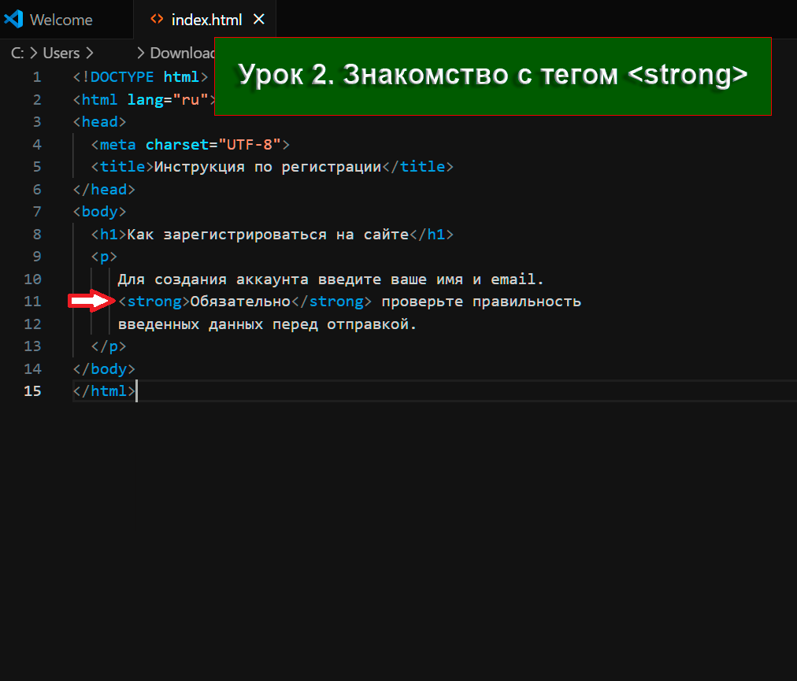The width and height of the screenshot is (797, 681).
Task: Click the green 'Урок 2' lesson banner
Action: [492, 76]
